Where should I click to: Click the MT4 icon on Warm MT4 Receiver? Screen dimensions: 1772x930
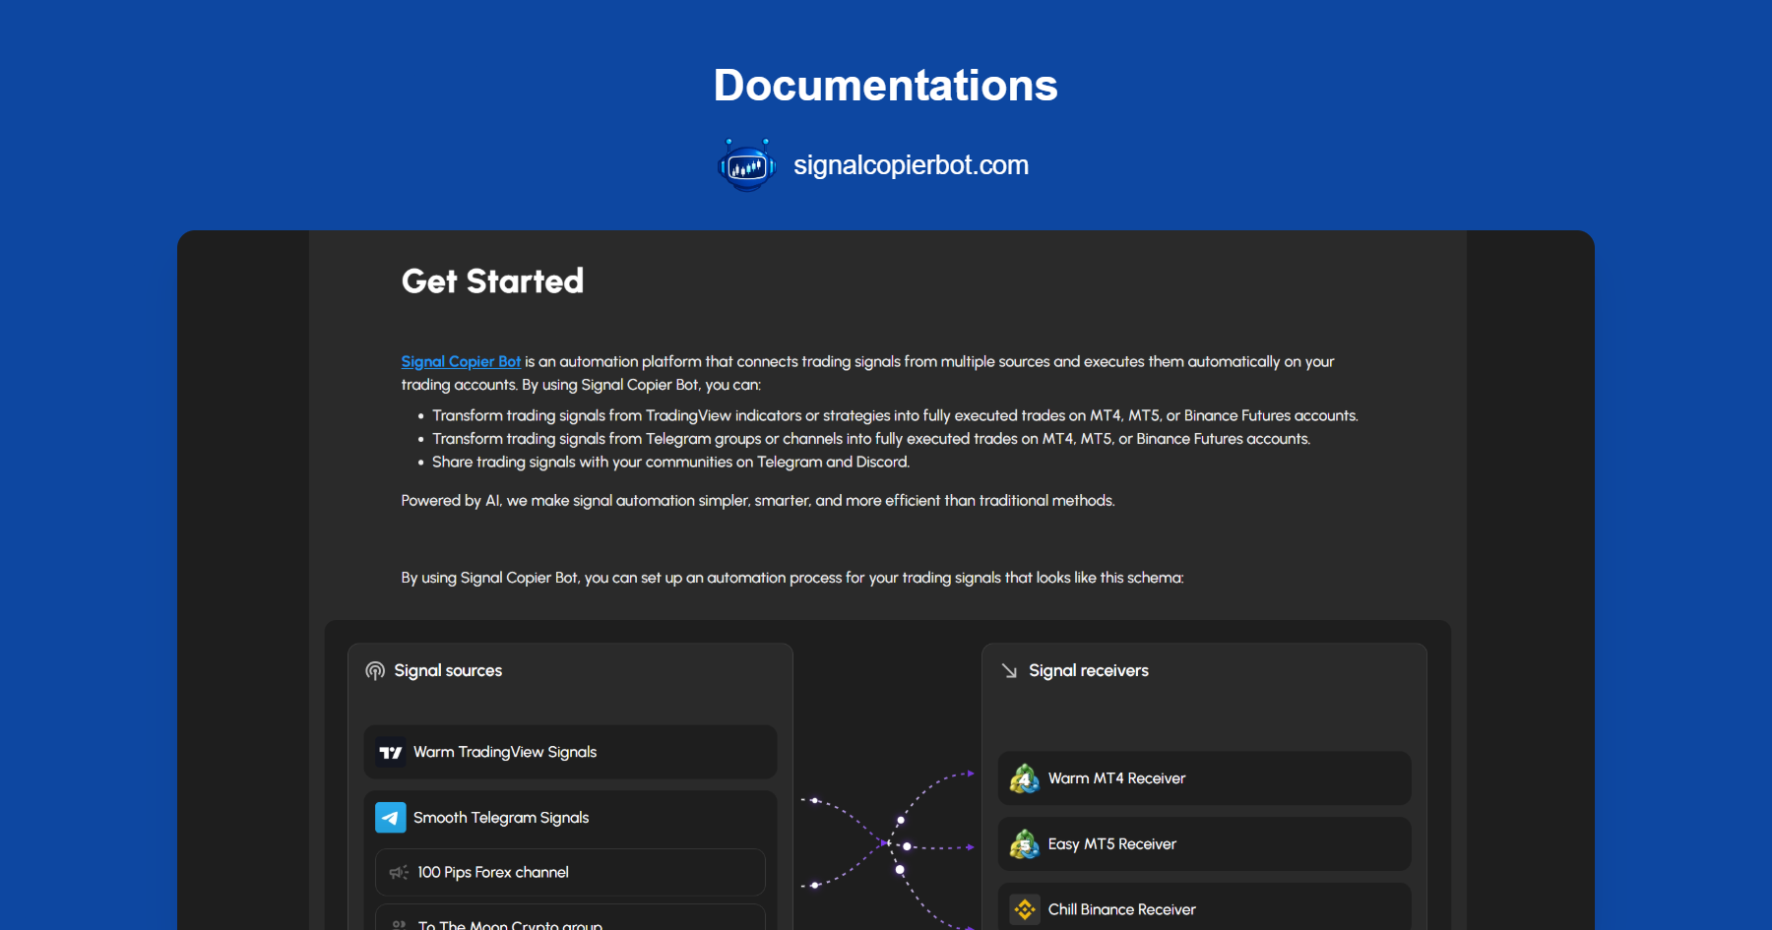tap(1025, 778)
